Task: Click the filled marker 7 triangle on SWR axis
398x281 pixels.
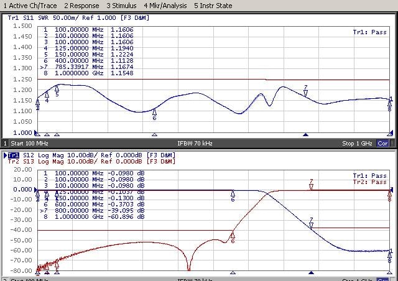Action: coord(305,134)
